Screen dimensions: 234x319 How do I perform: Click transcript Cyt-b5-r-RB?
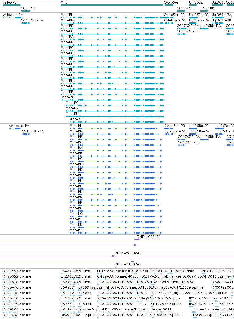[x=174, y=15]
